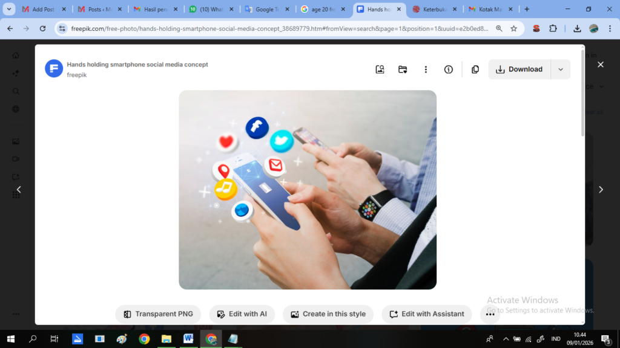Go to the previous image arrow
This screenshot has height=348, width=620.
19,189
